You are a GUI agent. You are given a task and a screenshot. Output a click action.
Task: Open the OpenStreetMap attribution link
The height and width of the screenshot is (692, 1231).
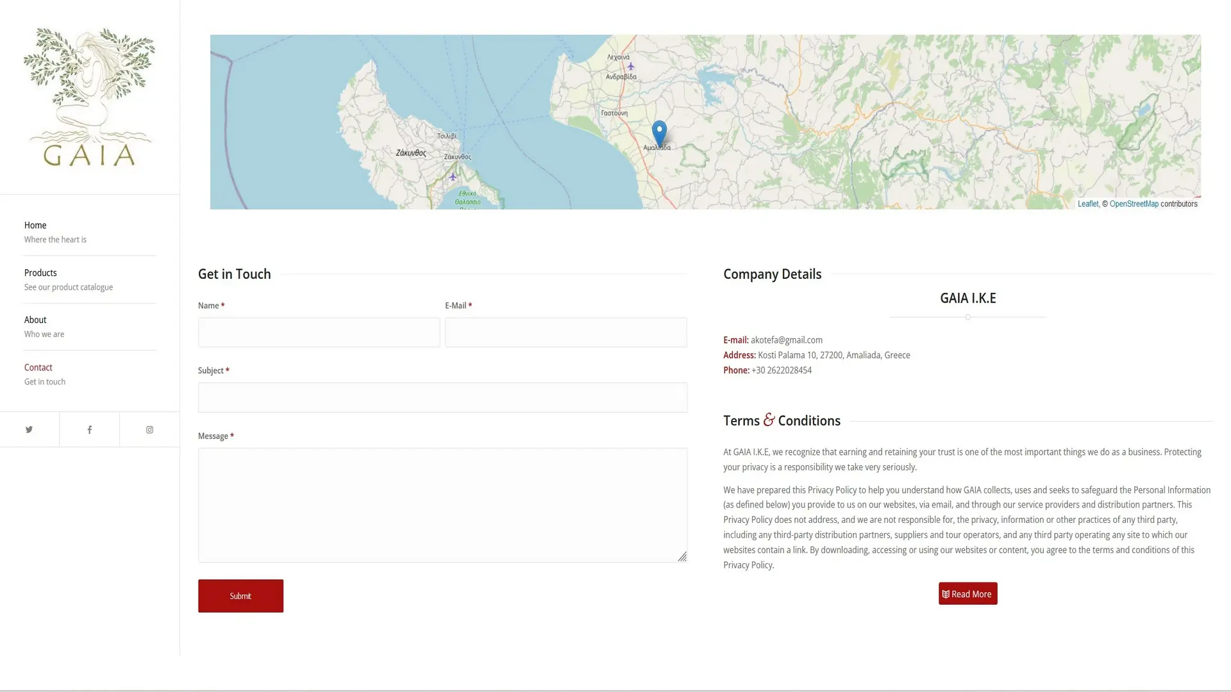click(x=1134, y=204)
